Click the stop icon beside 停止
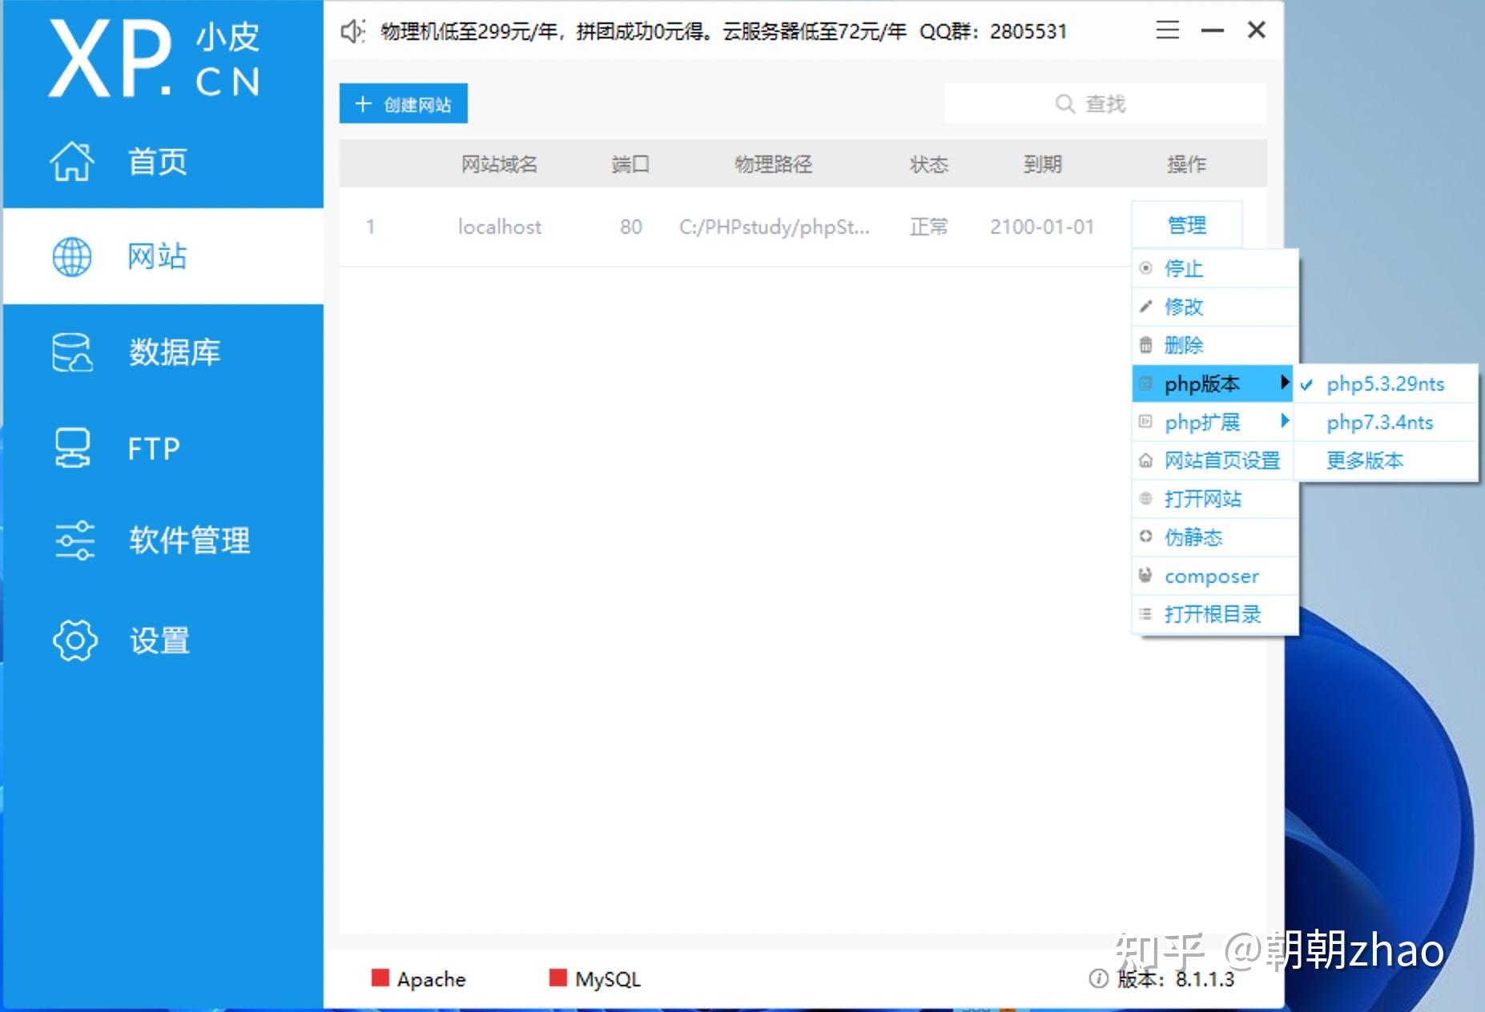This screenshot has height=1012, width=1485. coord(1146,268)
